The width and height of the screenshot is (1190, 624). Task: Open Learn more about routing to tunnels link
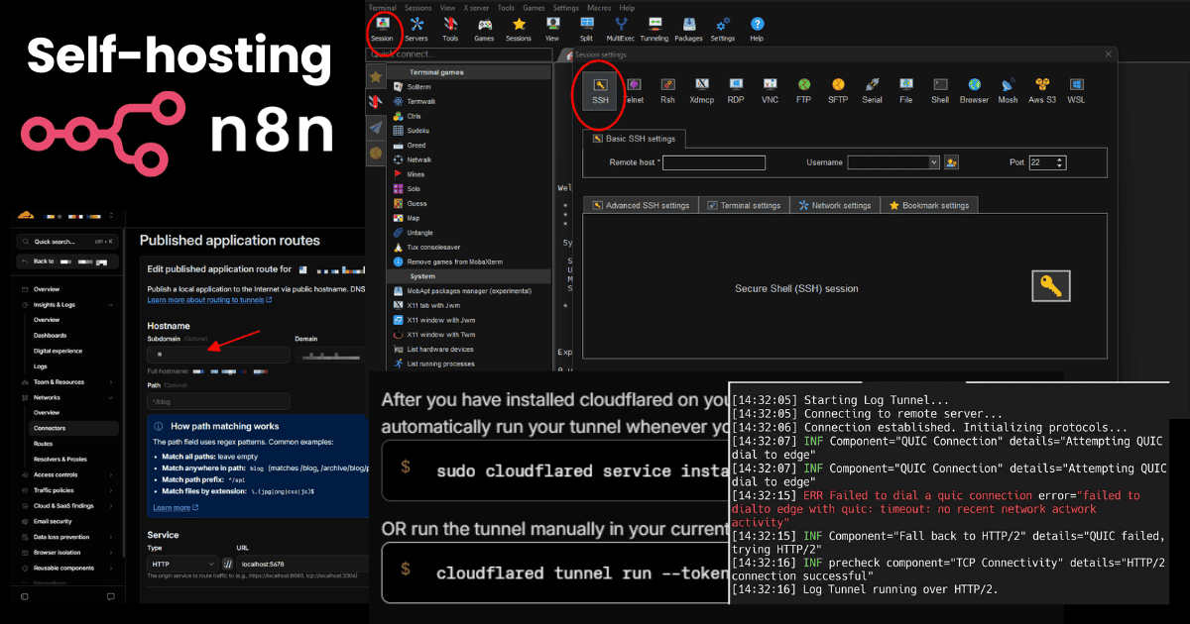click(x=209, y=299)
